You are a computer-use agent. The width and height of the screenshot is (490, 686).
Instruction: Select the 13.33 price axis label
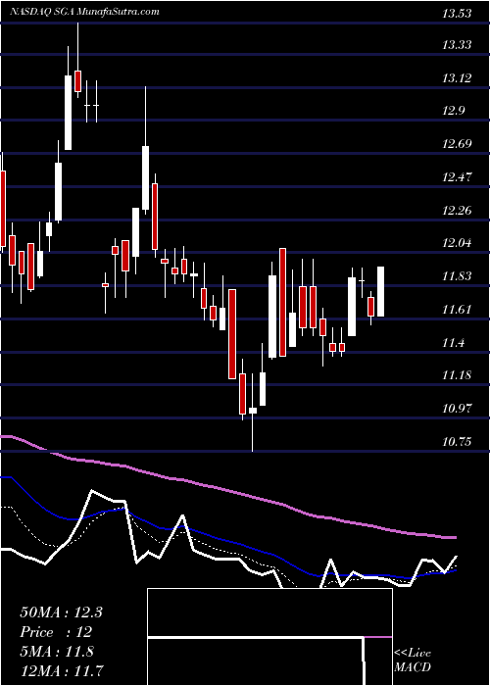click(457, 45)
